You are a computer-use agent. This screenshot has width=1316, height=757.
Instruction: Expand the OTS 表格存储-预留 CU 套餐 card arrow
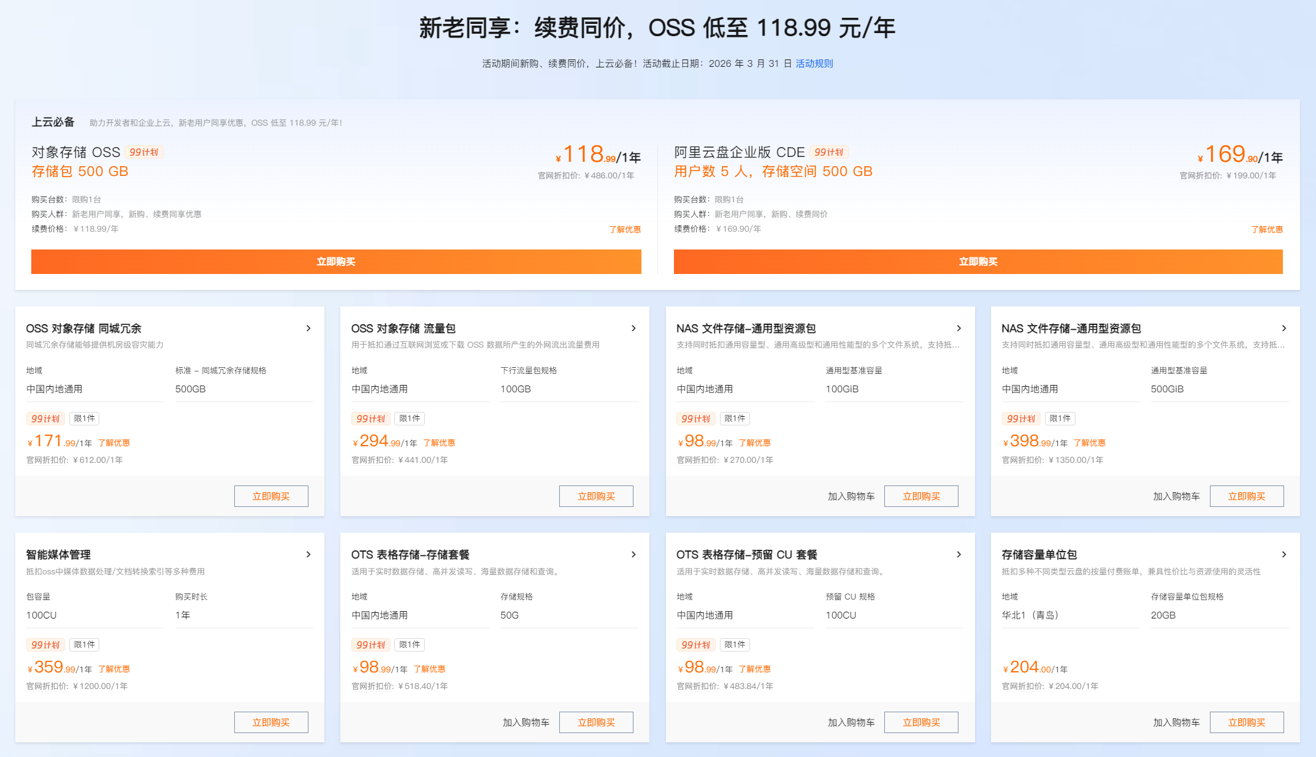959,555
